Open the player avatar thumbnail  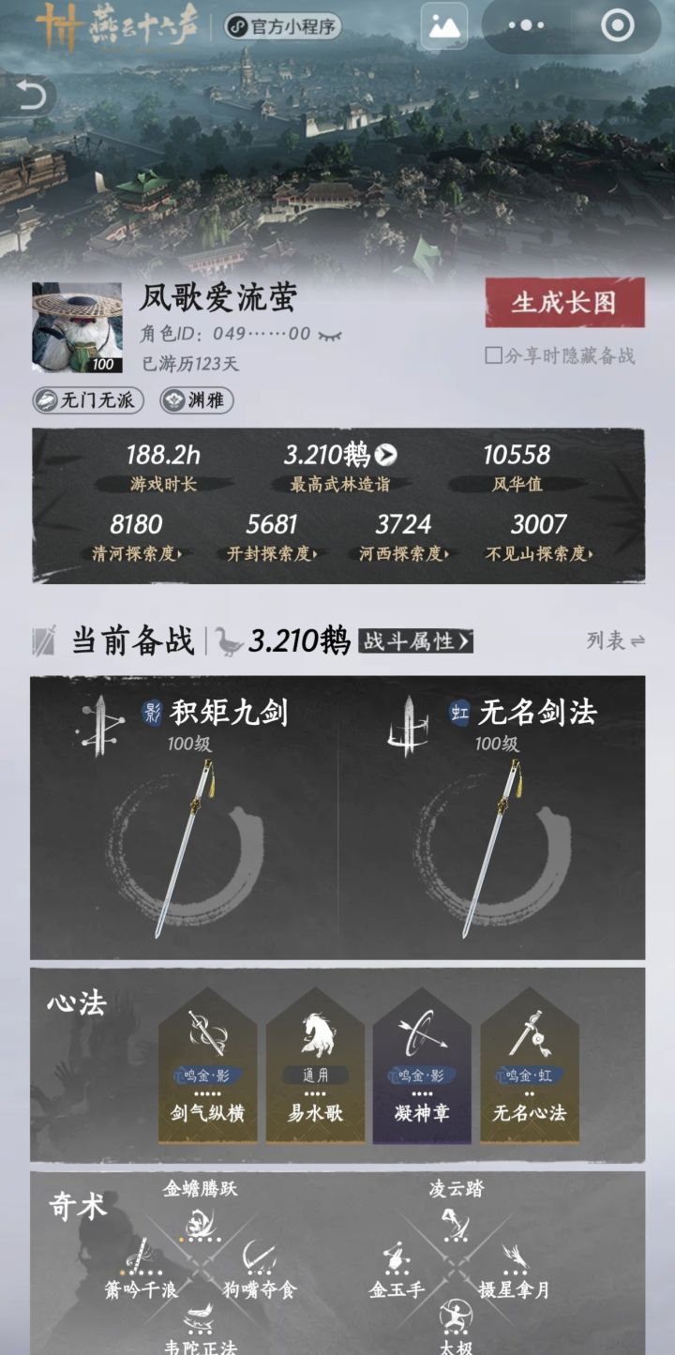pyautogui.click(x=77, y=327)
